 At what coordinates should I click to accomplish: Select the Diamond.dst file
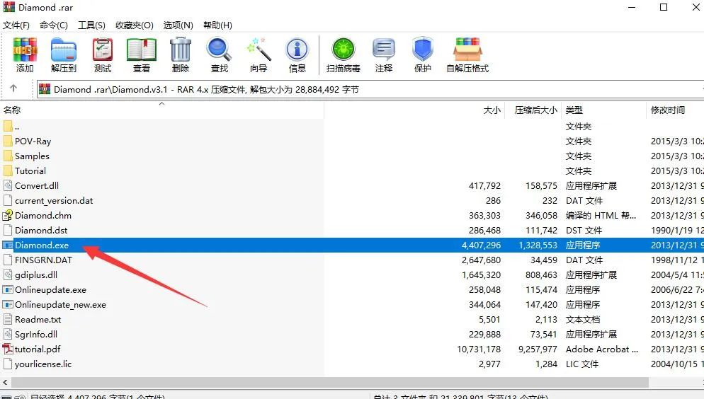(x=41, y=230)
